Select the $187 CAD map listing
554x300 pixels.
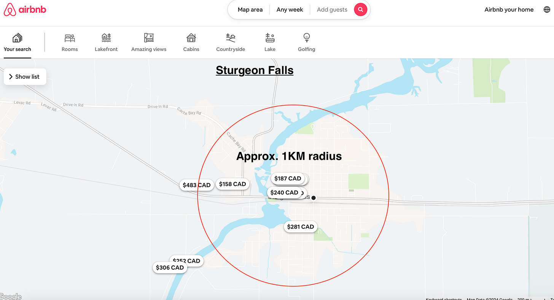[x=288, y=178]
